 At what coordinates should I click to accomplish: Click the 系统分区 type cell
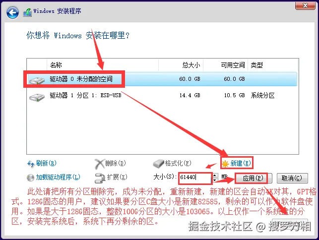click(x=262, y=95)
